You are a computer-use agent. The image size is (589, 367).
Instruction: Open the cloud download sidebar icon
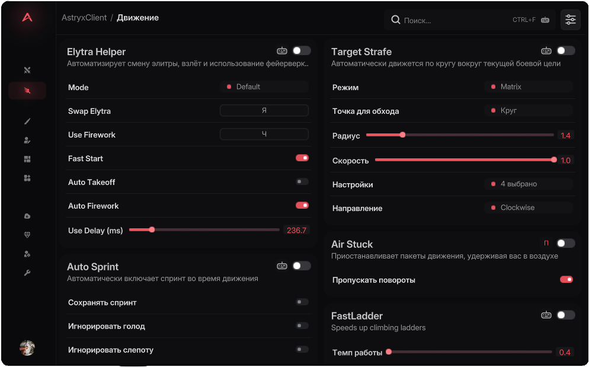click(x=27, y=216)
